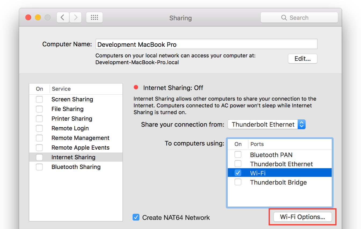This screenshot has height=229, width=361.
Task: Disable the Wi-Fi port checkbox
Action: point(238,173)
